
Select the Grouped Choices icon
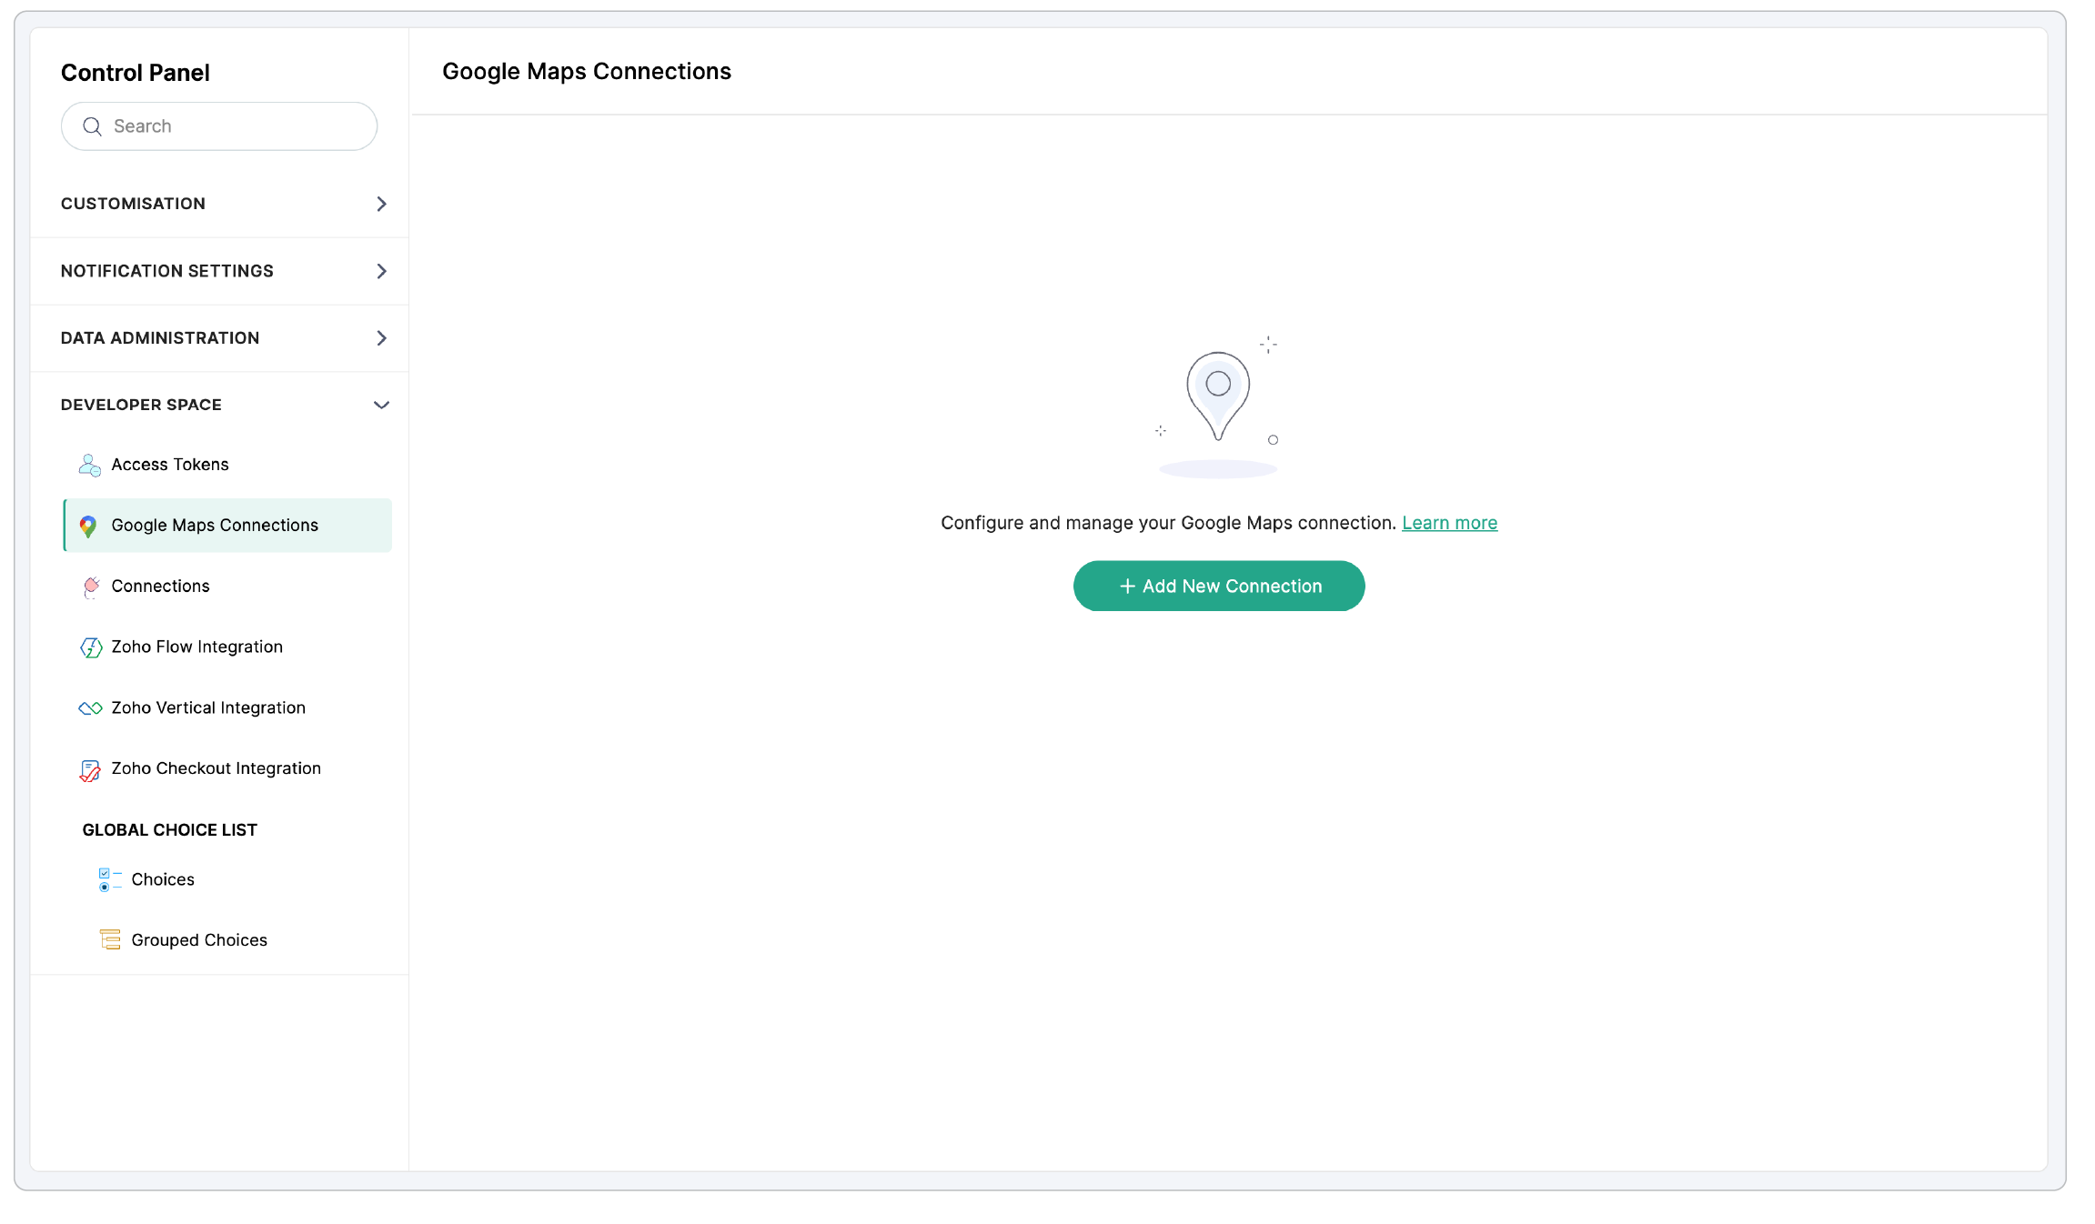pyautogui.click(x=109, y=939)
